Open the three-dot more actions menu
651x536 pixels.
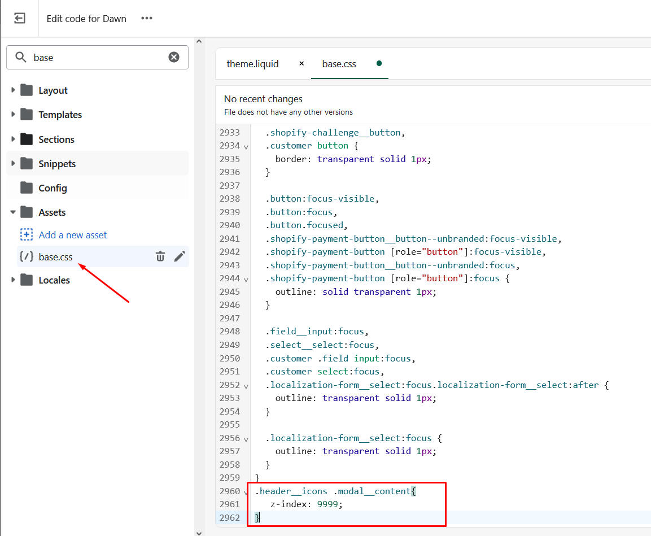tap(147, 18)
